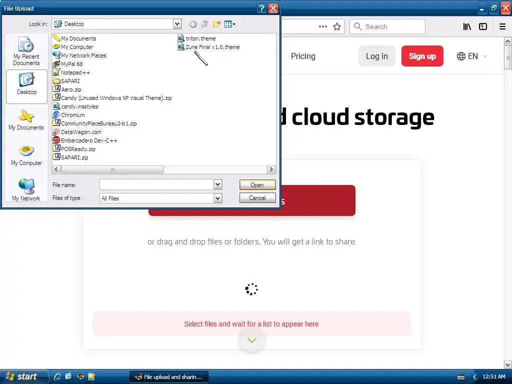Expand the File name dropdown arrow
This screenshot has width=512, height=384.
pyautogui.click(x=218, y=185)
